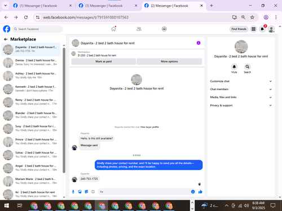The image size is (282, 211).
Task: Click the conversation list scrollbar
Action: [x=64, y=110]
